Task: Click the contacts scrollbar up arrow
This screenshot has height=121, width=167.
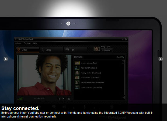Action: coord(123,62)
